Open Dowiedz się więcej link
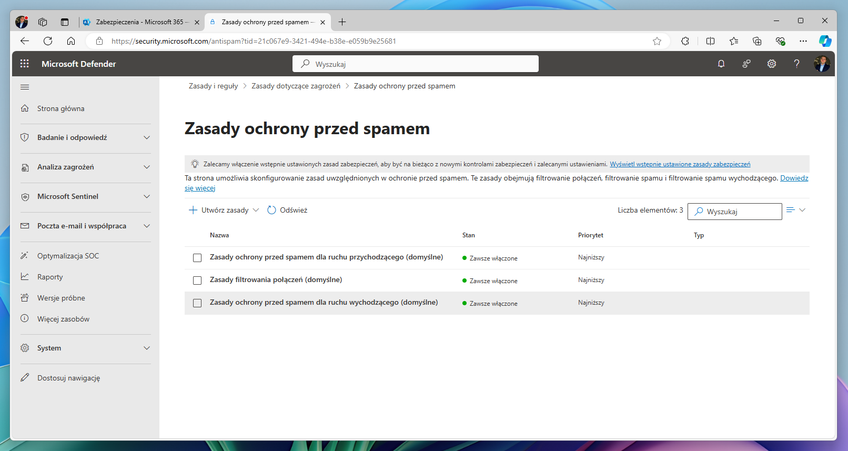The image size is (848, 451). click(794, 178)
